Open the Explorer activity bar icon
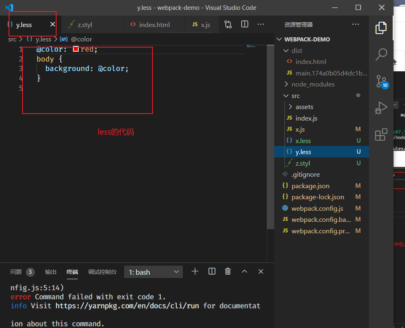 pos(381,28)
